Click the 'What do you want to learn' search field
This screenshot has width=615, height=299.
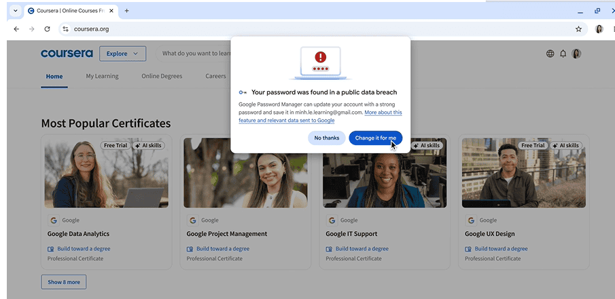point(194,54)
